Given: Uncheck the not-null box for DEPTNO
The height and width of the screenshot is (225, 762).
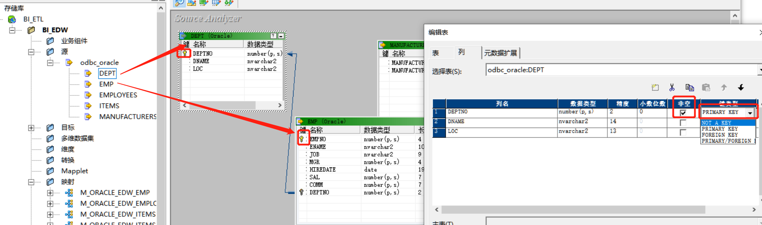Looking at the screenshot, I should 683,113.
